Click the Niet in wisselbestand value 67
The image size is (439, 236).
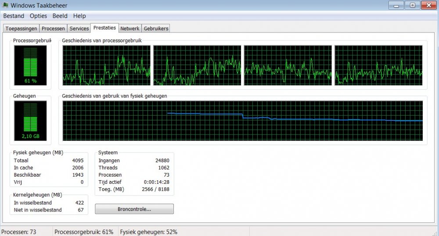[81, 210]
